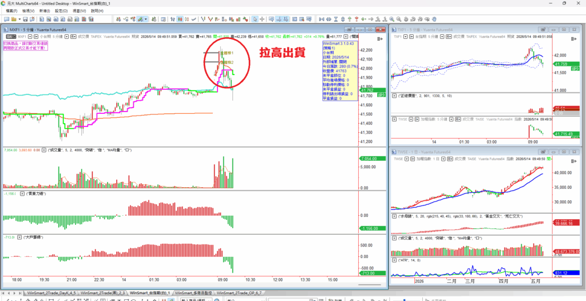Remove the 水母線 indicator in TWSE window
The height and width of the screenshot is (301, 586).
394,216
